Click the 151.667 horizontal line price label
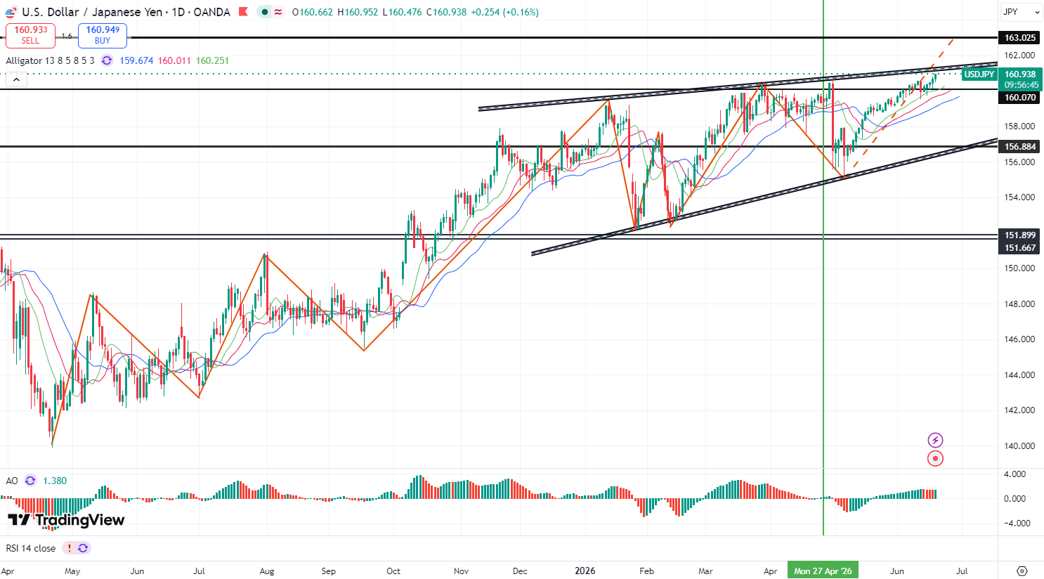 [1019, 247]
